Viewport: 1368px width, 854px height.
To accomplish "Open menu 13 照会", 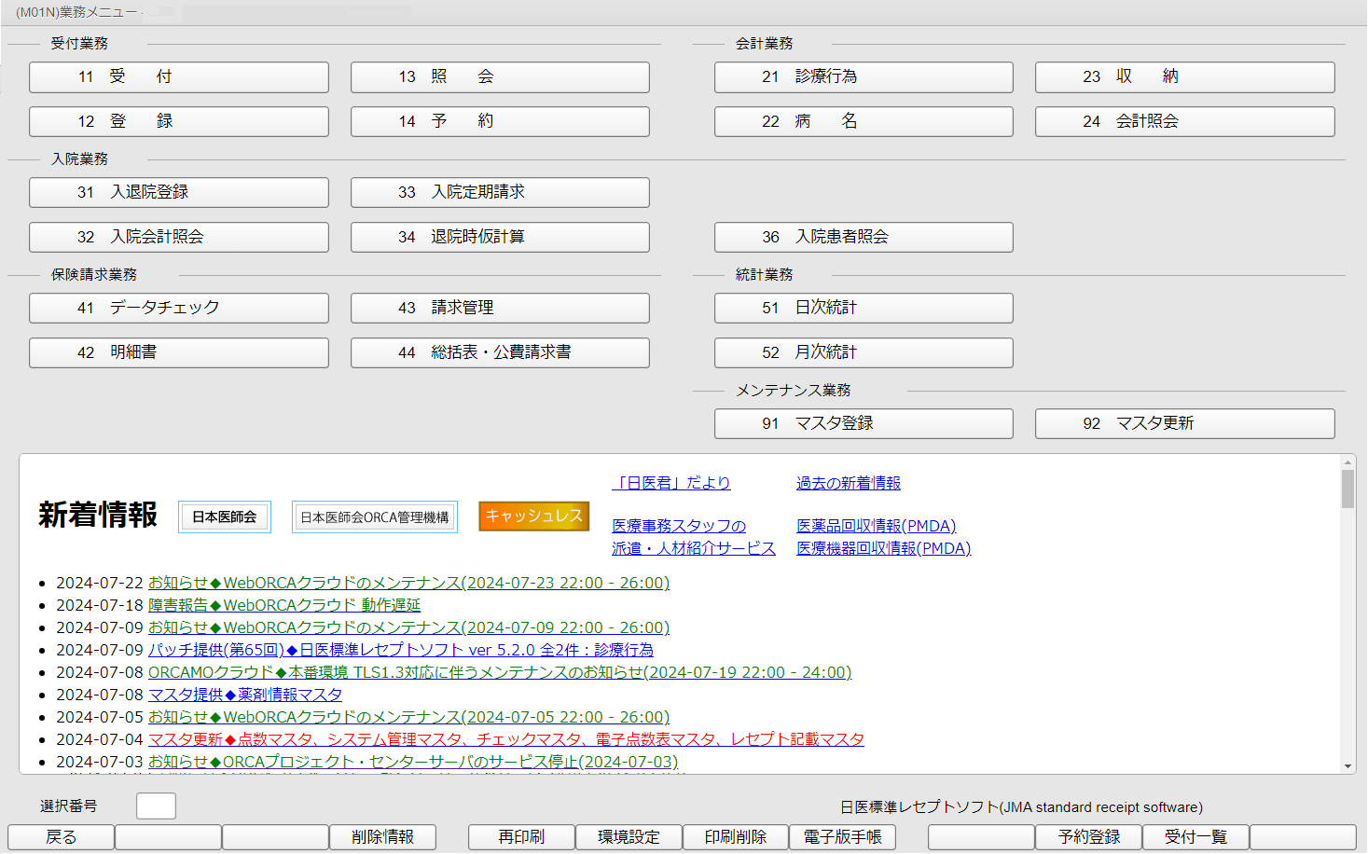I will tap(500, 77).
